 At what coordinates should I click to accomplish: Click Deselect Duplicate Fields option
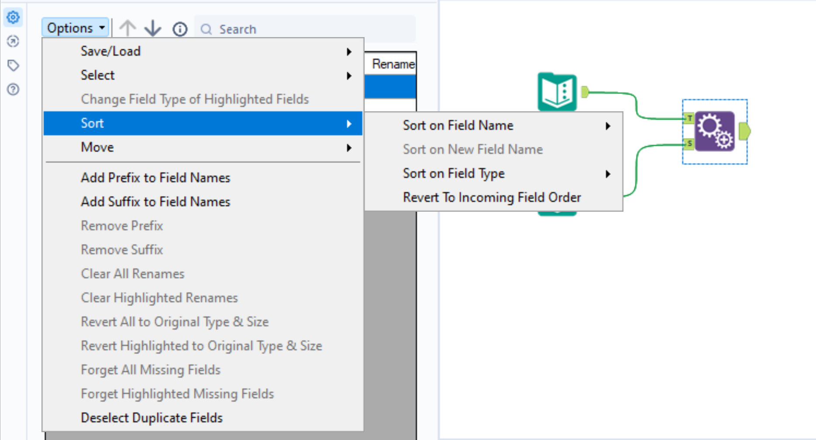[151, 418]
